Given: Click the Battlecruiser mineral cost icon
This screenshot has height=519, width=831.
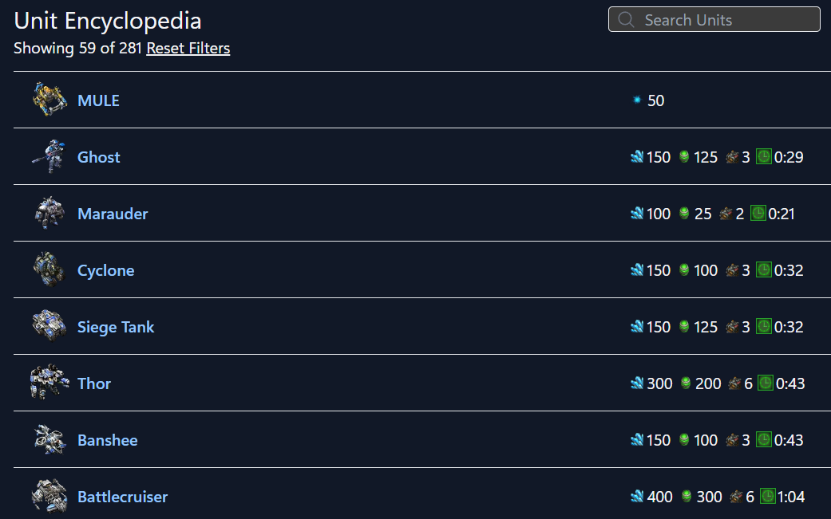Looking at the screenshot, I should coord(637,497).
